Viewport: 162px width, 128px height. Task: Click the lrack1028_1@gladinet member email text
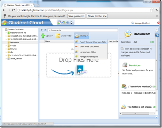point(144,93)
